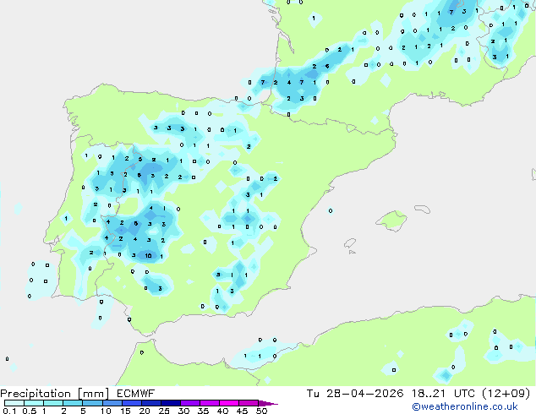Select the 45–50 mm legend swatch
Screen dimensions: 536x414
tap(249, 403)
